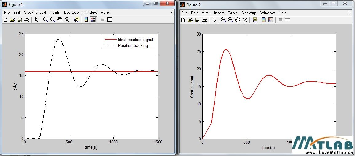Image resolution: width=355 pixels, height=156 pixels.
Task: Click Save Figure icon in Figure 2
Action: coord(197,20)
